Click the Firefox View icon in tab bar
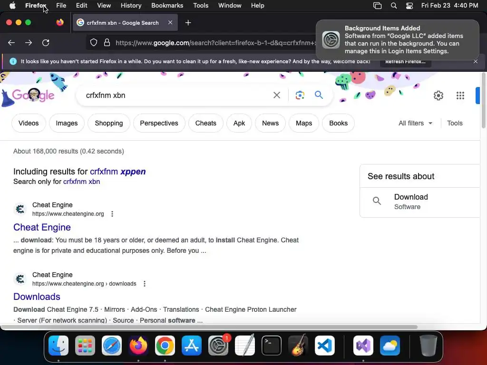Viewport: 487px width, 365px height. [x=60, y=22]
